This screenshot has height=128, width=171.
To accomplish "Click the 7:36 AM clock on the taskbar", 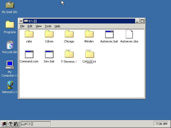I will tap(161, 124).
